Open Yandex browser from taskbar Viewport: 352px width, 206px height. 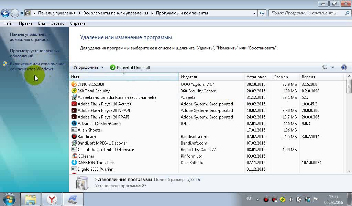click(x=52, y=199)
